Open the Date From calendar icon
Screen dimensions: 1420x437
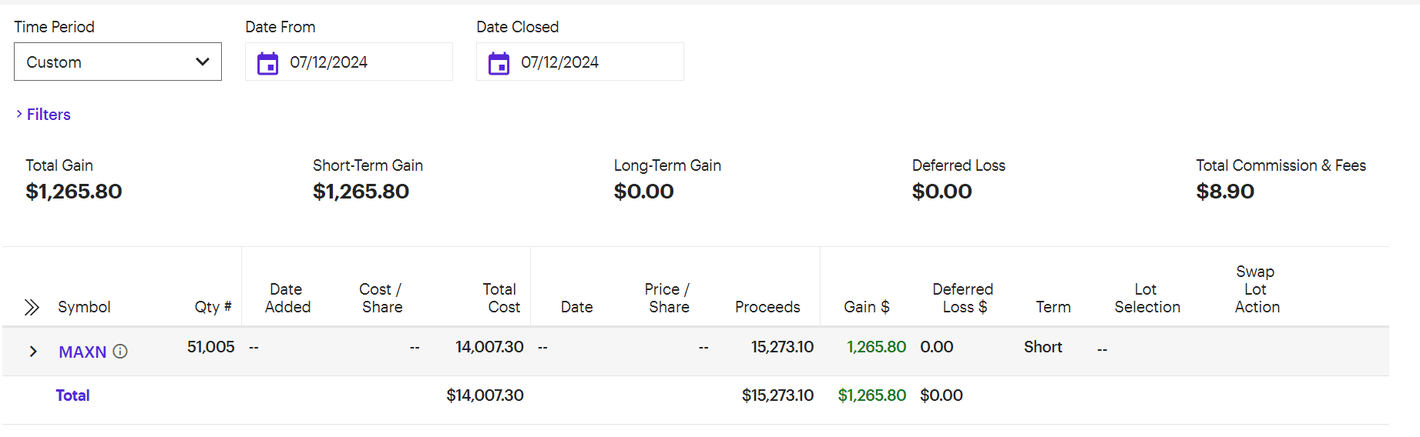click(x=267, y=63)
